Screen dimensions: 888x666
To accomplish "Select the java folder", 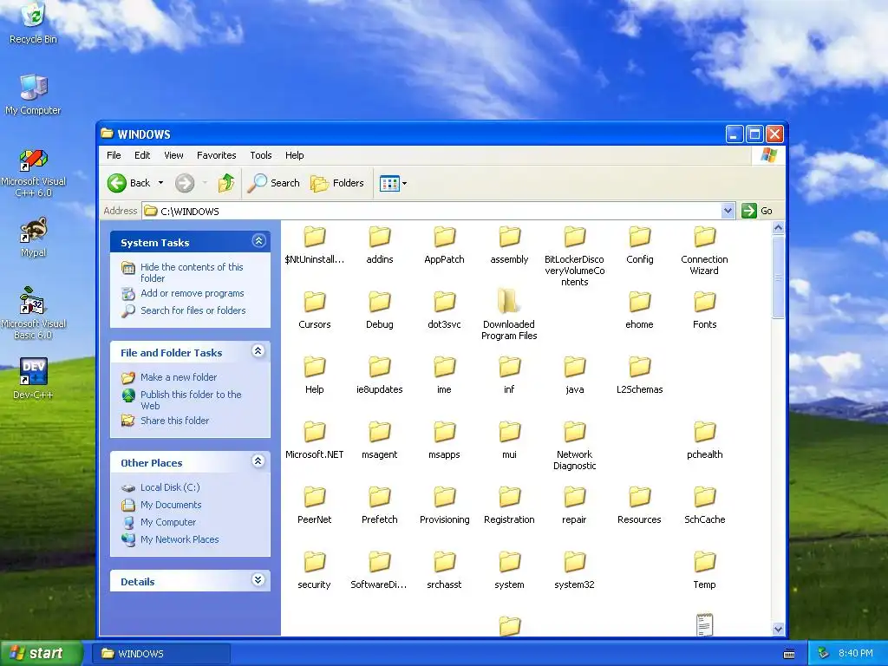I will pos(574,375).
